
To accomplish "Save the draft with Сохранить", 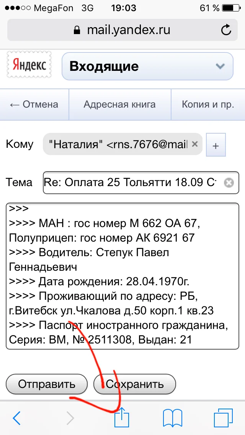I will click(x=134, y=384).
